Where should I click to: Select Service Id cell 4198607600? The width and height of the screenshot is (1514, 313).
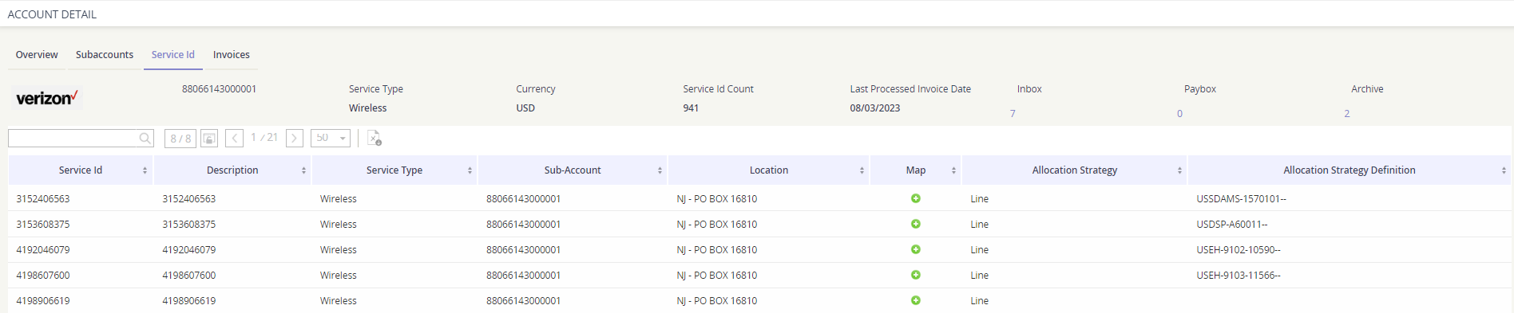(x=43, y=276)
